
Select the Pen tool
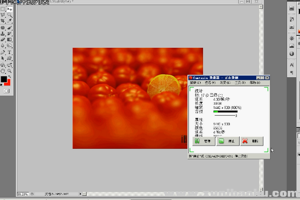click(x=3, y=52)
